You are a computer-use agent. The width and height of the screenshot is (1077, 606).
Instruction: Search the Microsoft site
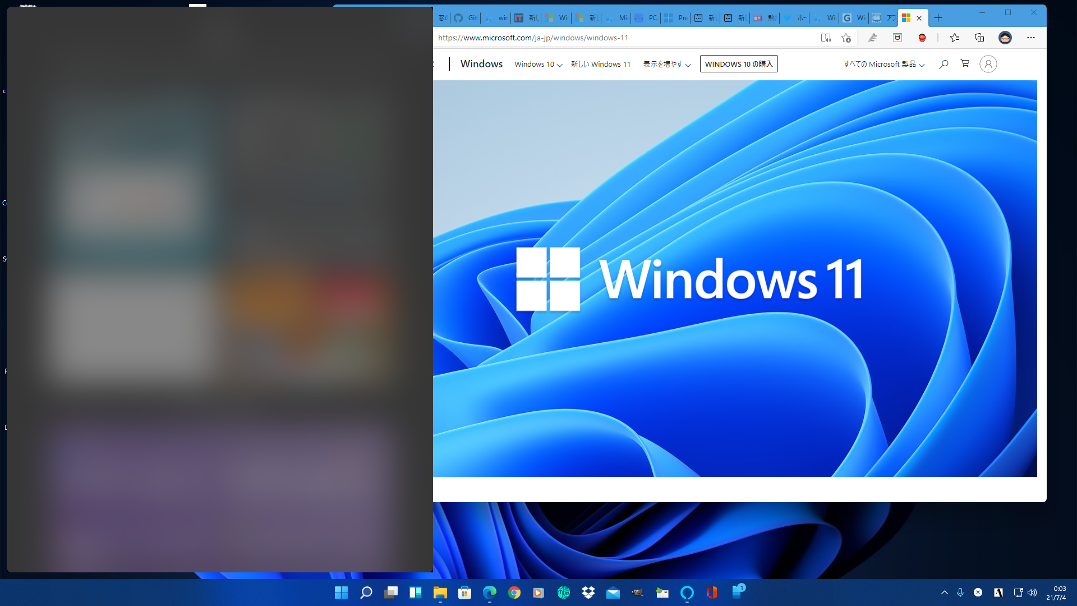(x=943, y=64)
